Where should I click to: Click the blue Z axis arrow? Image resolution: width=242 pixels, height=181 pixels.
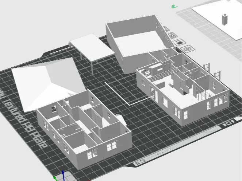[x=63, y=175]
